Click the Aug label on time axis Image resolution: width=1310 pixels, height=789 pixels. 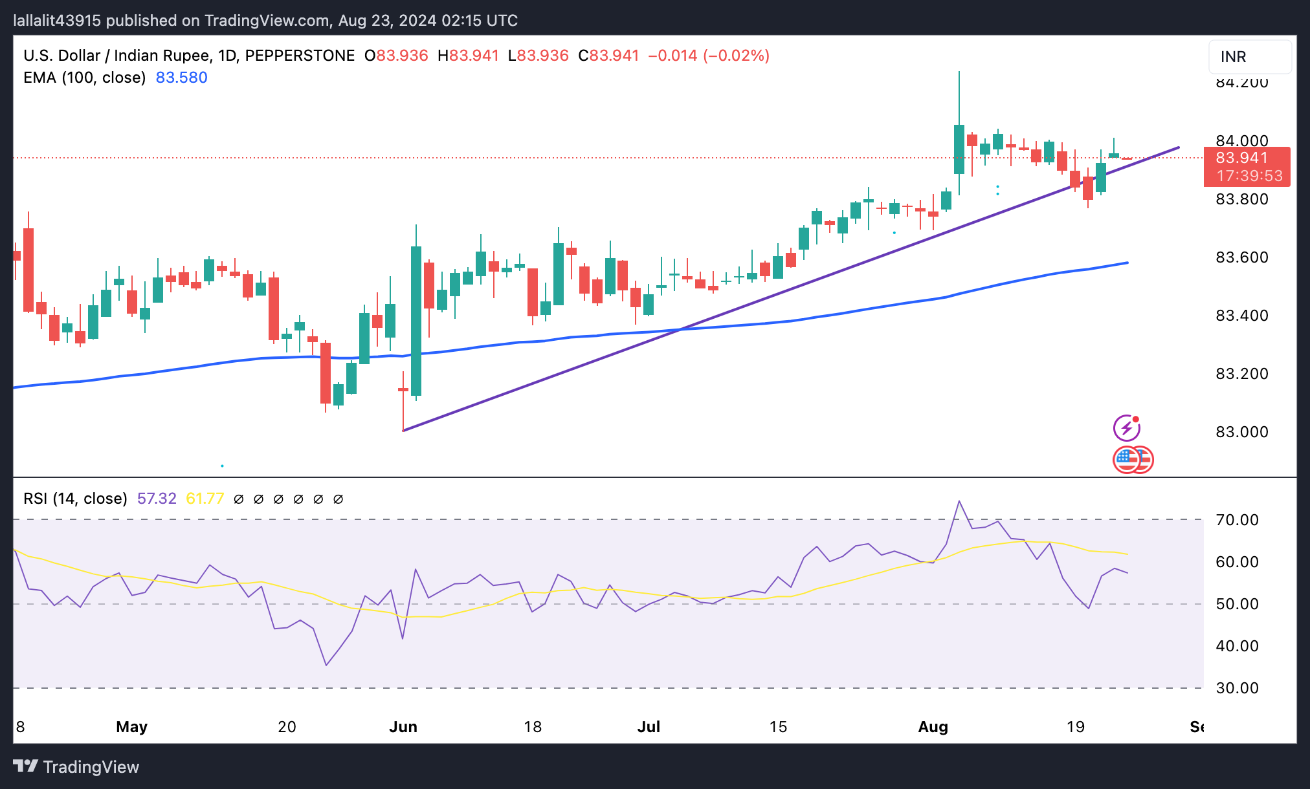(933, 727)
